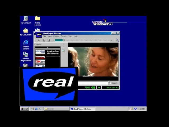169x127 pixels.
Task: Click the volume speaker tray icon
Action: (132, 109)
